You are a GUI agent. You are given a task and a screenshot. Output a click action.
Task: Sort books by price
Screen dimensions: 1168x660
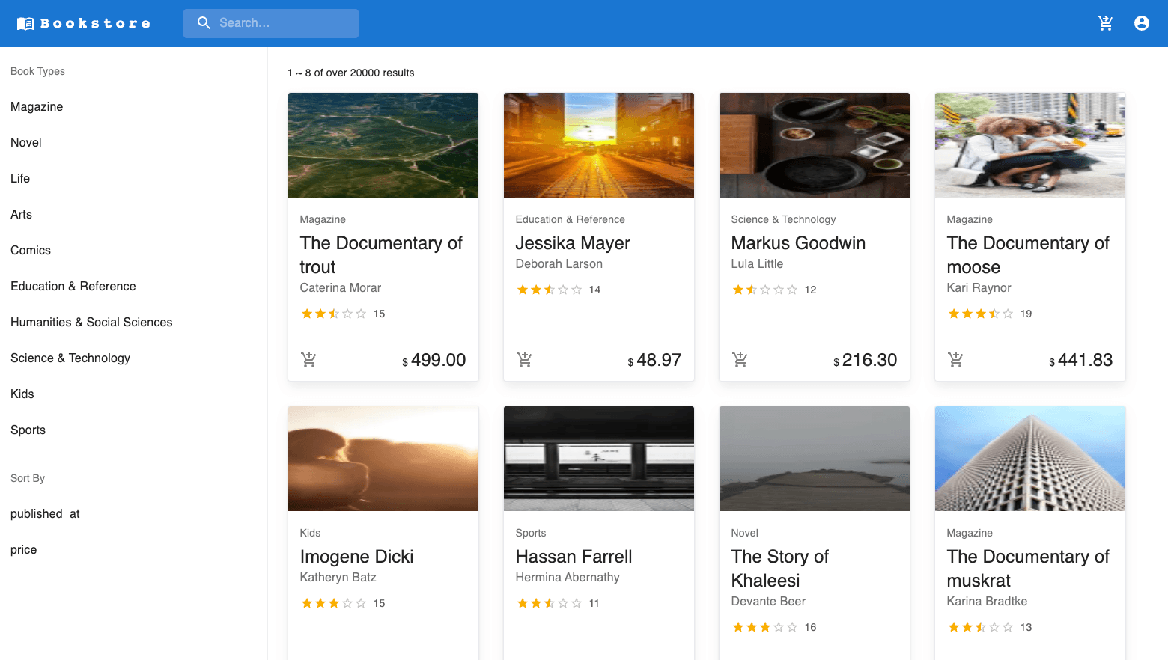tap(24, 550)
